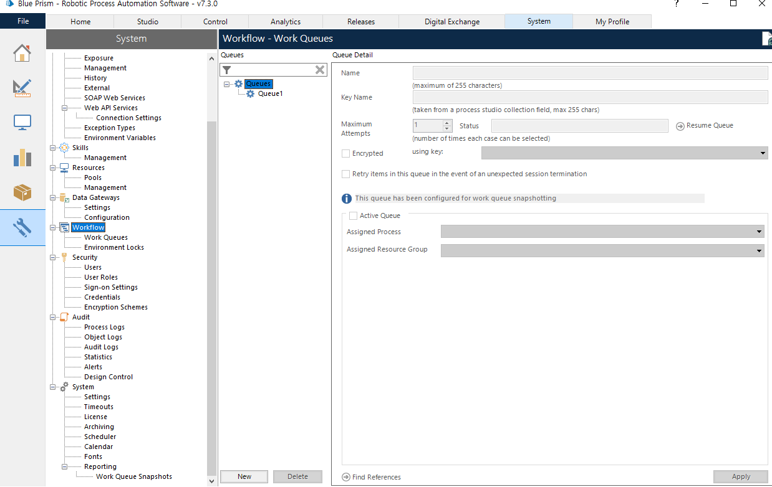Open the Releases package sidebar icon
Image resolution: width=772 pixels, height=487 pixels.
[22, 192]
